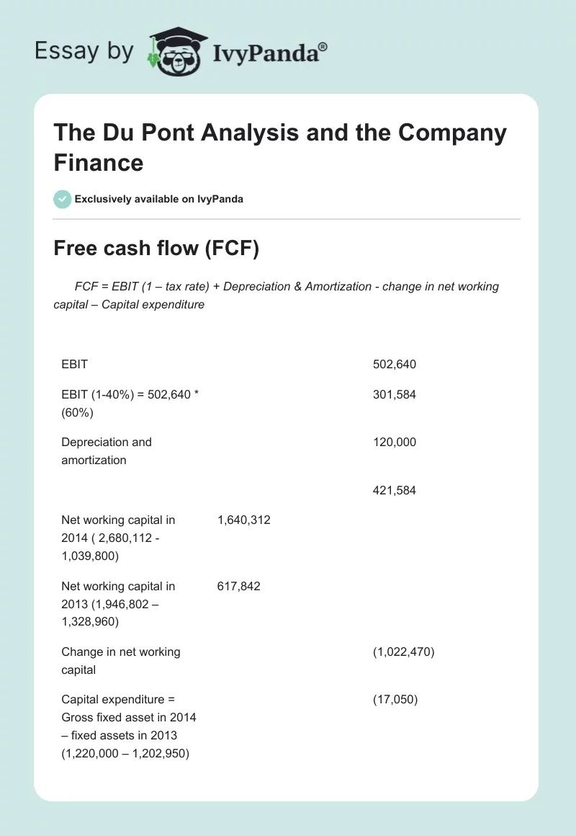Select the Du Pont Analysis essay title
The width and height of the screenshot is (576, 836).
(x=280, y=147)
